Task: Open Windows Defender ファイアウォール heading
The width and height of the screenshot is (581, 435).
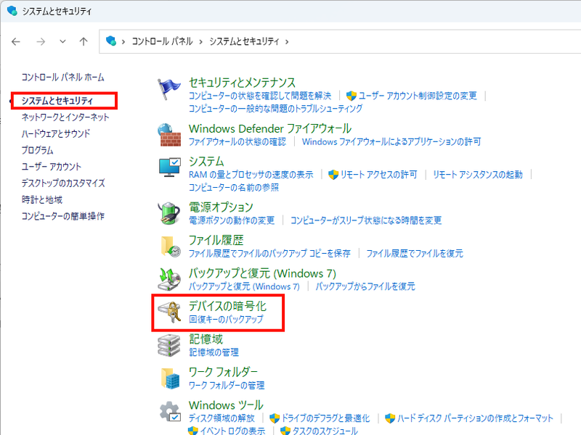Action: (270, 128)
